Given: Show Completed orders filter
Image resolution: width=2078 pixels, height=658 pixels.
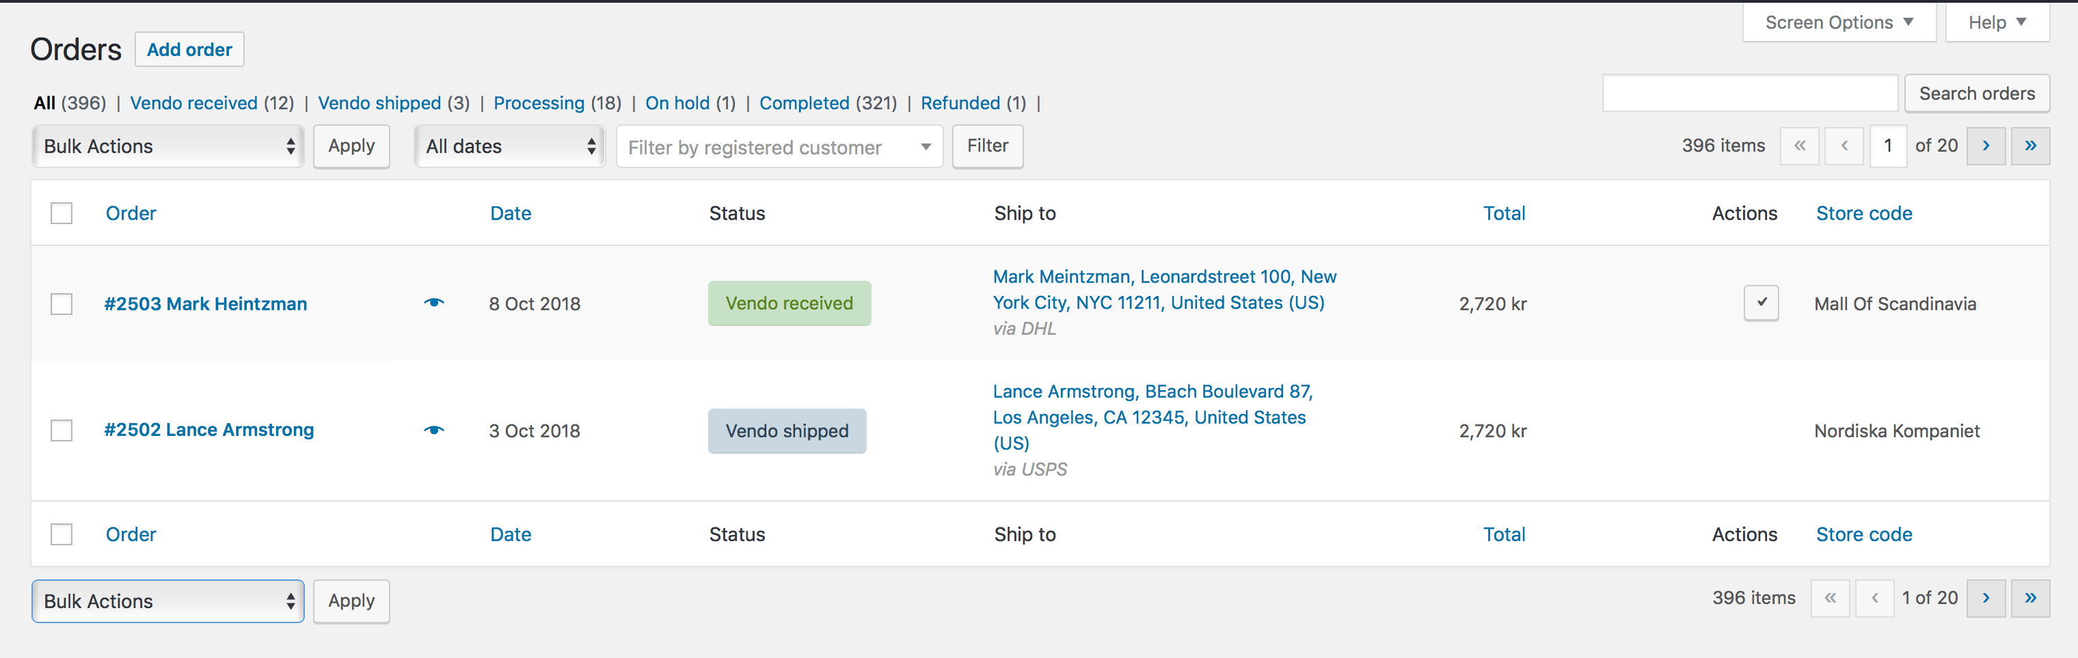Looking at the screenshot, I should pos(803,103).
